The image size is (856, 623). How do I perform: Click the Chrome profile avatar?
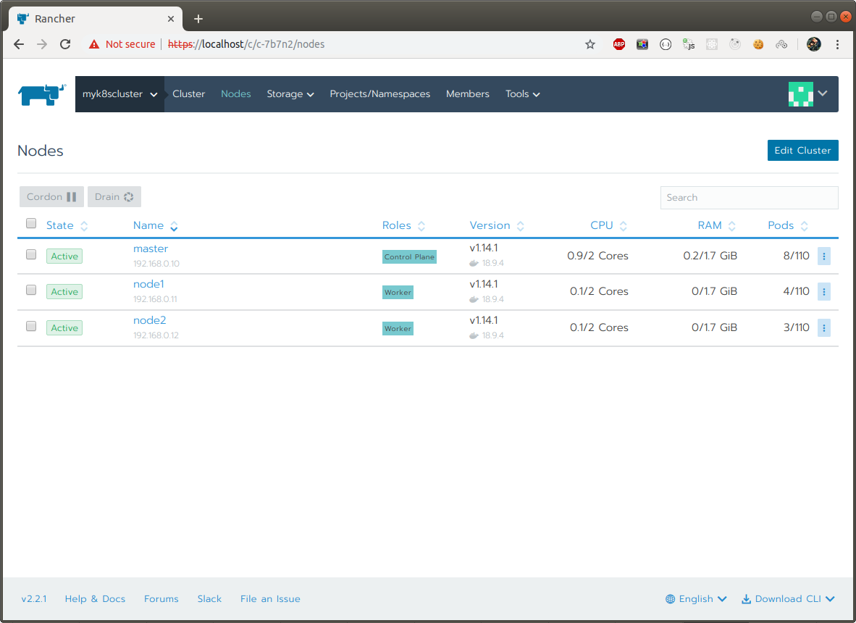coord(814,44)
